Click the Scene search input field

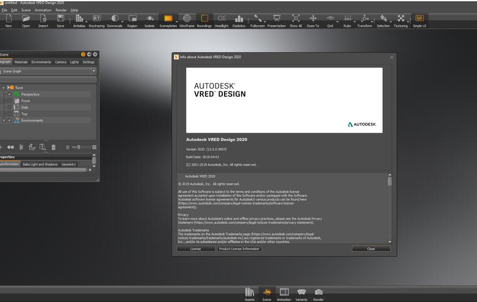[48, 79]
